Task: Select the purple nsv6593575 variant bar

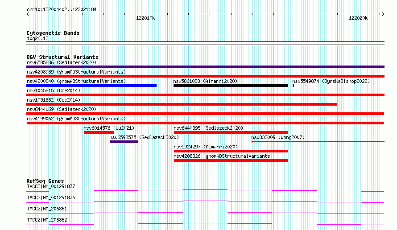Action: (x=124, y=142)
